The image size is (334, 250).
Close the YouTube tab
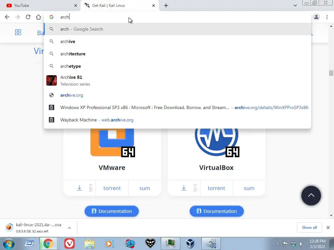click(76, 6)
